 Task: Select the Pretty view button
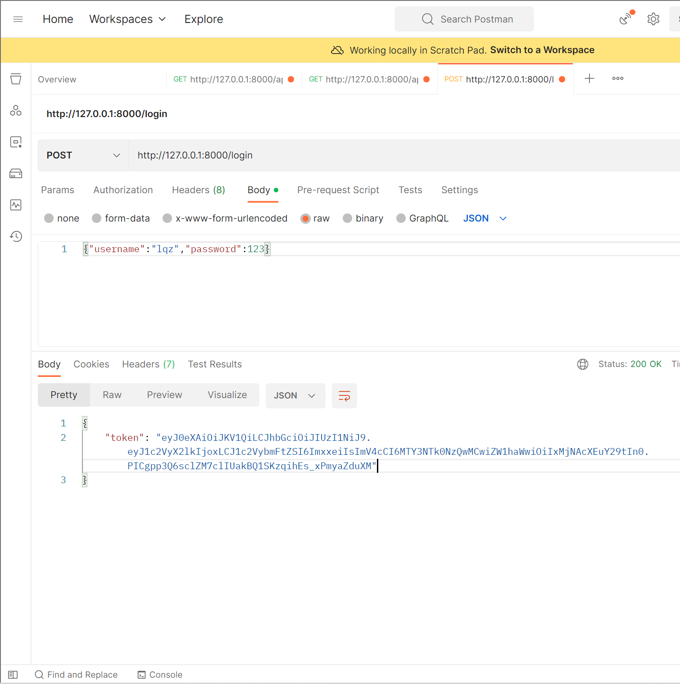coord(64,395)
